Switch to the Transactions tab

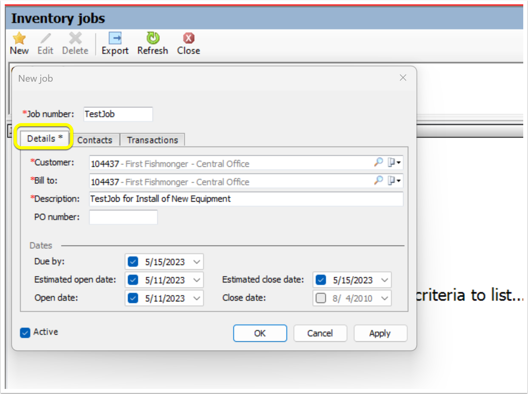click(153, 140)
